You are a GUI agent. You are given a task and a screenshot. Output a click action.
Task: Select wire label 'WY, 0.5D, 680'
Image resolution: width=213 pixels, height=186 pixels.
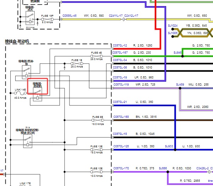click(x=197, y=16)
